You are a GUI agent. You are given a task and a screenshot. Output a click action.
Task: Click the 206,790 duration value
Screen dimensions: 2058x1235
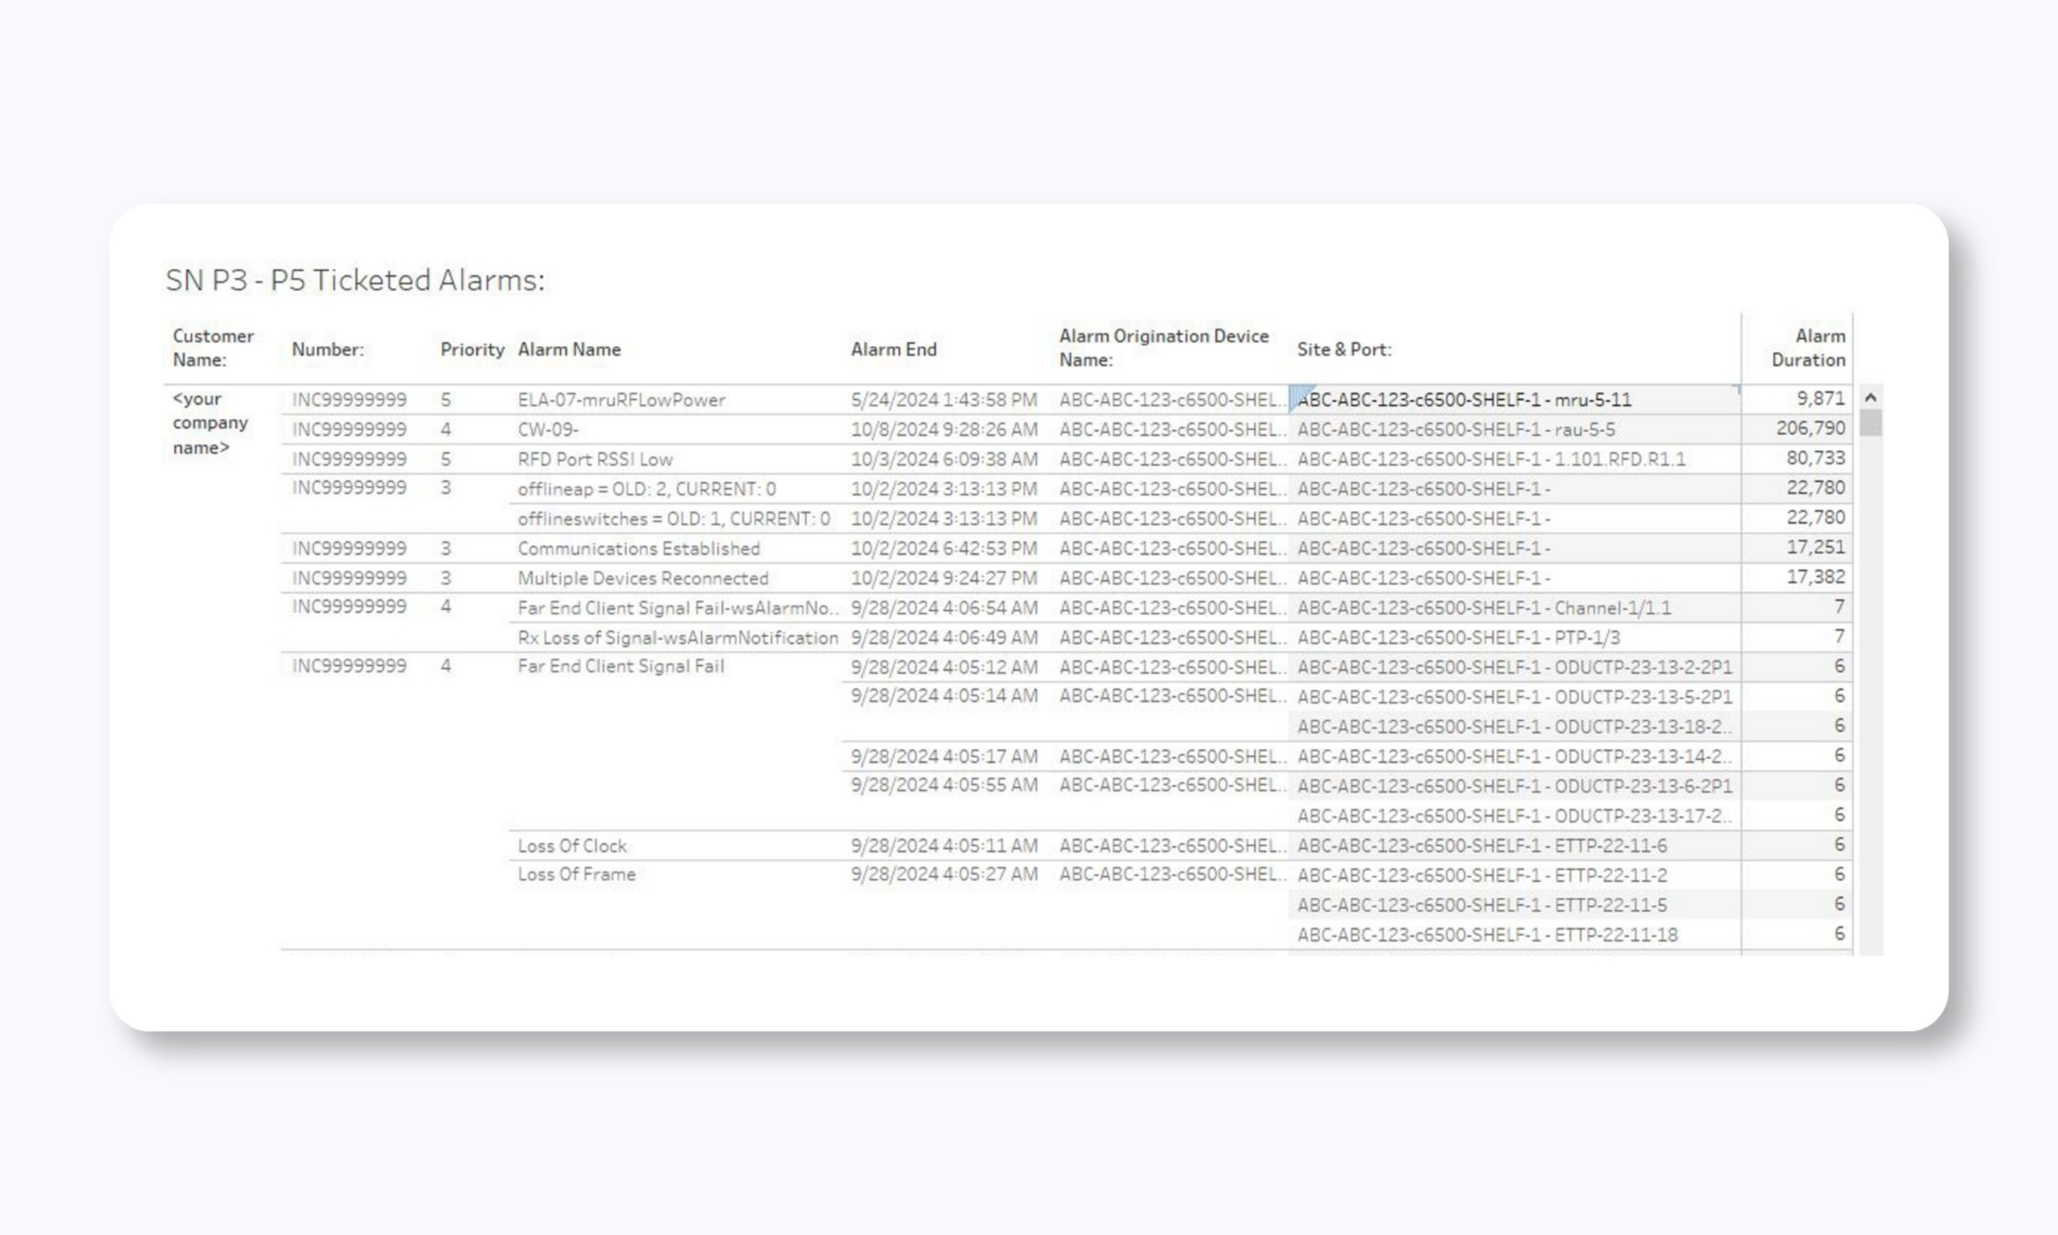[x=1810, y=428]
